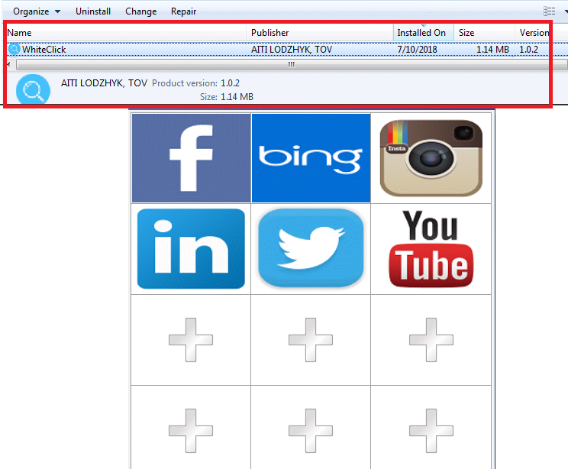Image resolution: width=568 pixels, height=469 pixels.
Task: Click the large WhiteClick magnifier icon
Action: (x=33, y=90)
